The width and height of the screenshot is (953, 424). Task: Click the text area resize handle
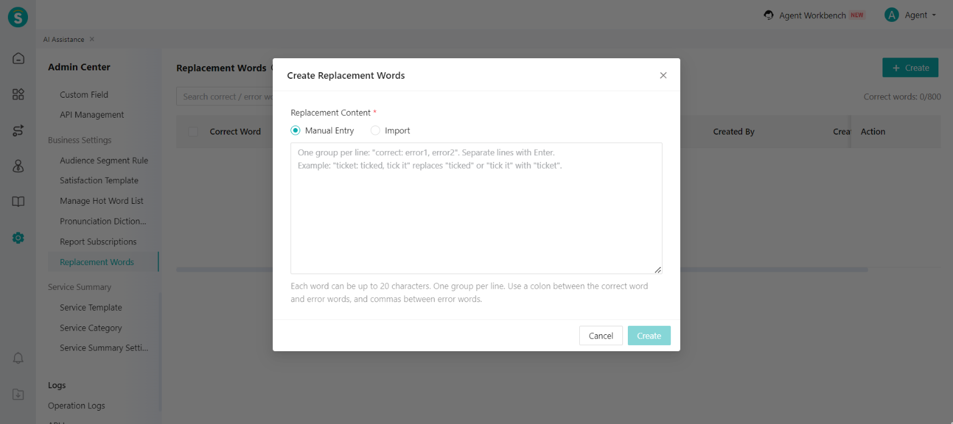pyautogui.click(x=658, y=269)
